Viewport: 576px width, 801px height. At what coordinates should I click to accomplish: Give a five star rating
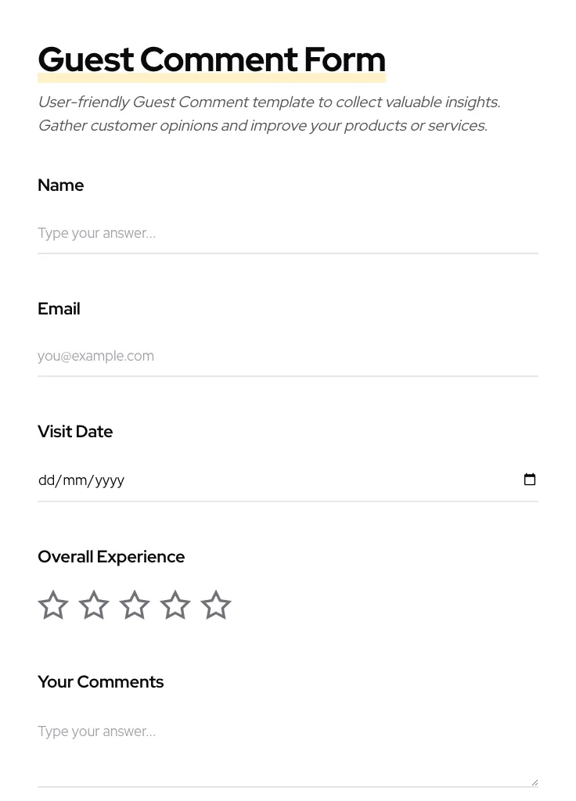tap(216, 605)
